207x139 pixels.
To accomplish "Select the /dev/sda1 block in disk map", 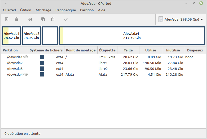I will tap(12, 36).
